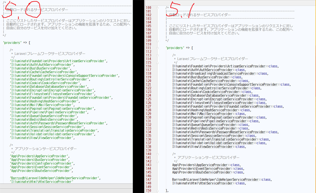
Task: Click quoted 'App\Providers\AppServiceProvider' line
Action: click(40, 156)
